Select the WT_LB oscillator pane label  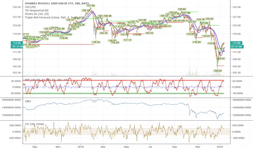pos(47,80)
